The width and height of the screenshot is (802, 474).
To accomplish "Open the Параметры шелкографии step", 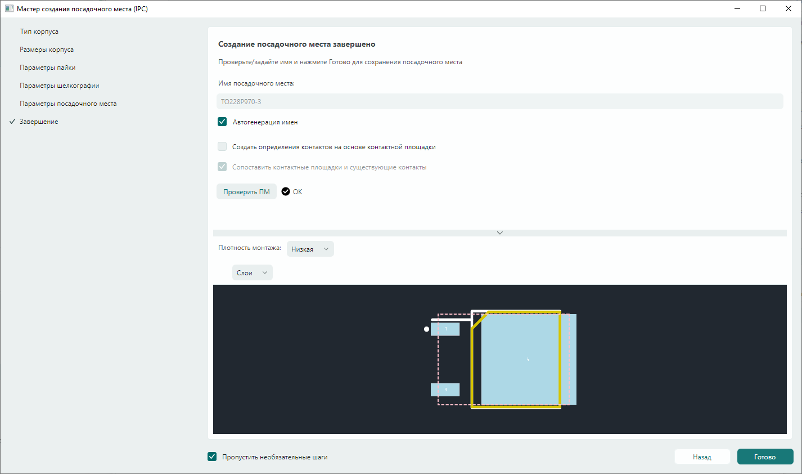I will coord(60,86).
